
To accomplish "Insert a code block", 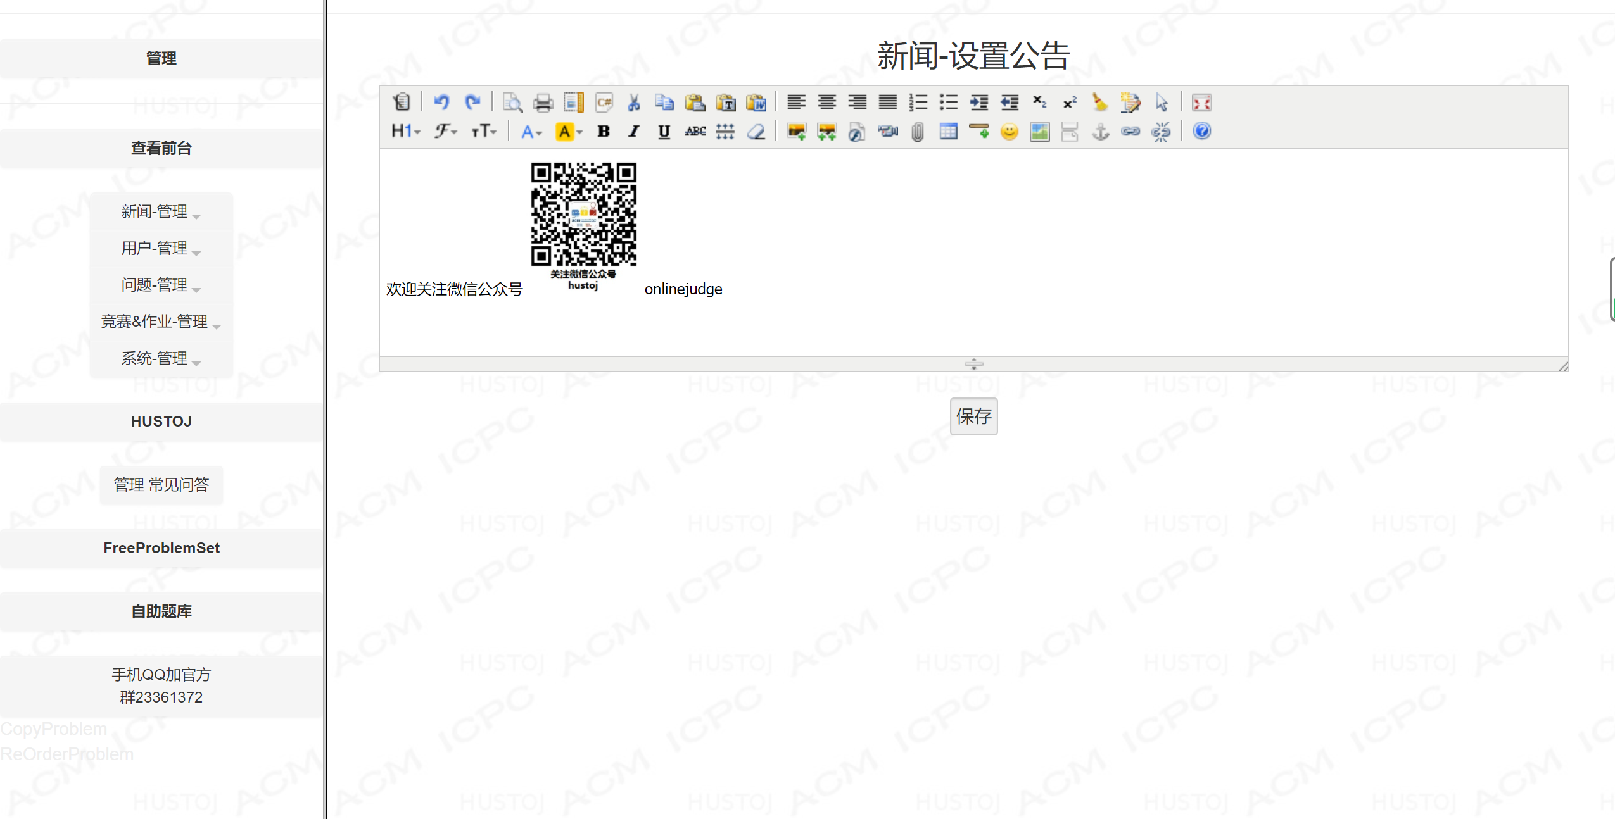I will pyautogui.click(x=604, y=102).
